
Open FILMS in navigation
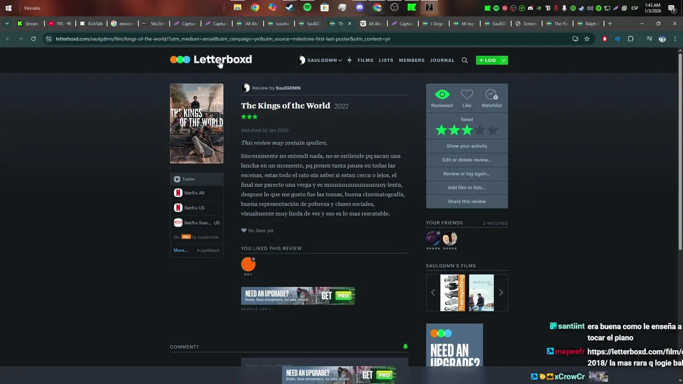pyautogui.click(x=366, y=60)
